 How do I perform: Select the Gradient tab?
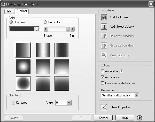[x=21, y=11]
